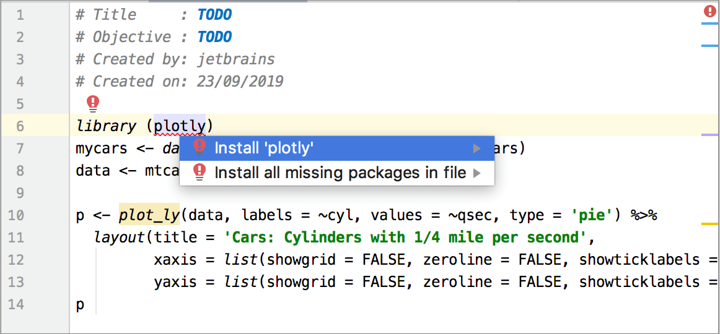Click the red quick-fix bulb above line 6
Screen dimensions: 720x334
pyautogui.click(x=93, y=103)
